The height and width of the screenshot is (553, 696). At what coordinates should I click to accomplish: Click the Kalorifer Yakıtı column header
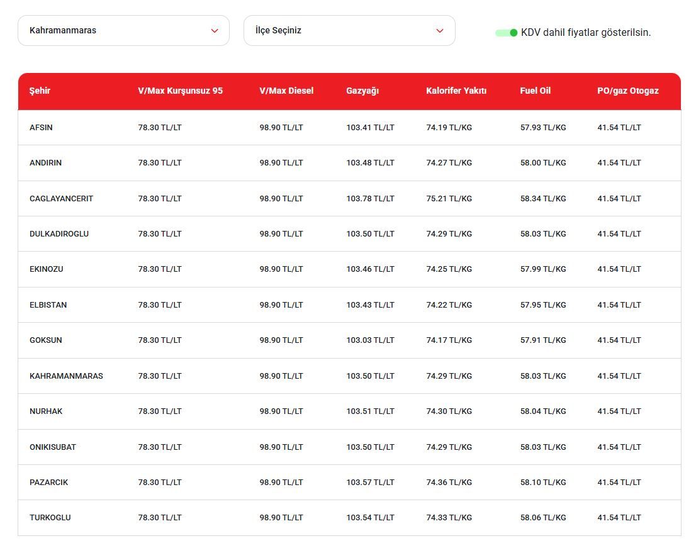[x=456, y=91]
